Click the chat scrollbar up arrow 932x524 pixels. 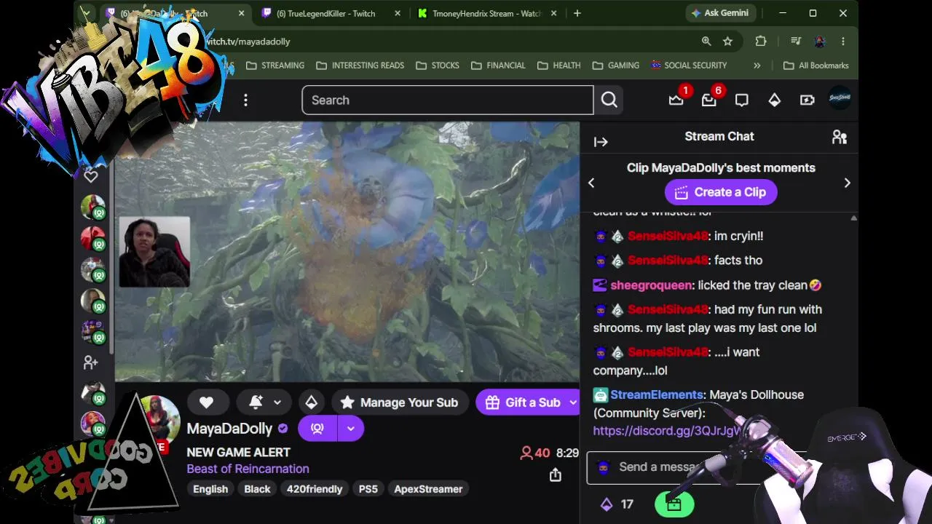click(x=853, y=218)
